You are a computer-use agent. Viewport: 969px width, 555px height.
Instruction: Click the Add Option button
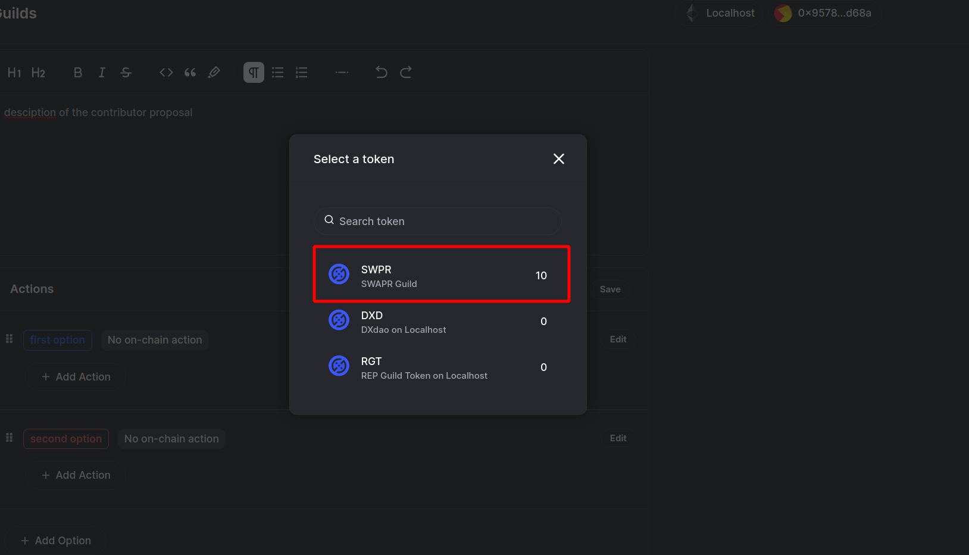tap(56, 541)
